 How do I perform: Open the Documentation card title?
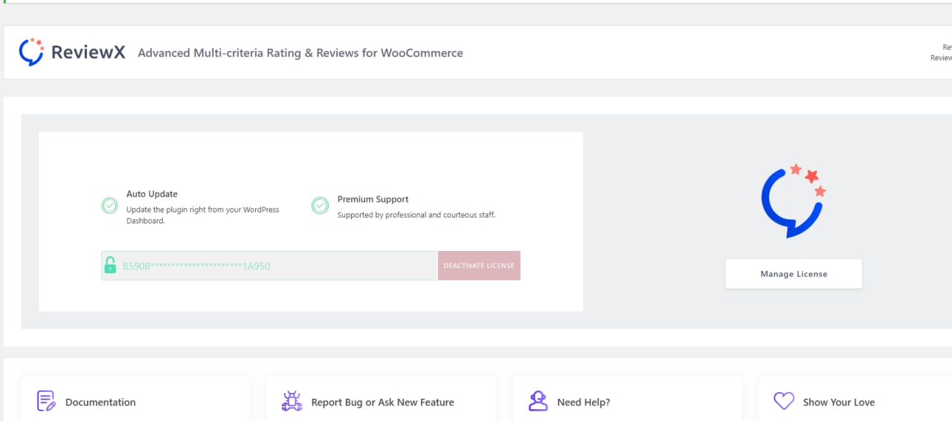click(x=100, y=402)
